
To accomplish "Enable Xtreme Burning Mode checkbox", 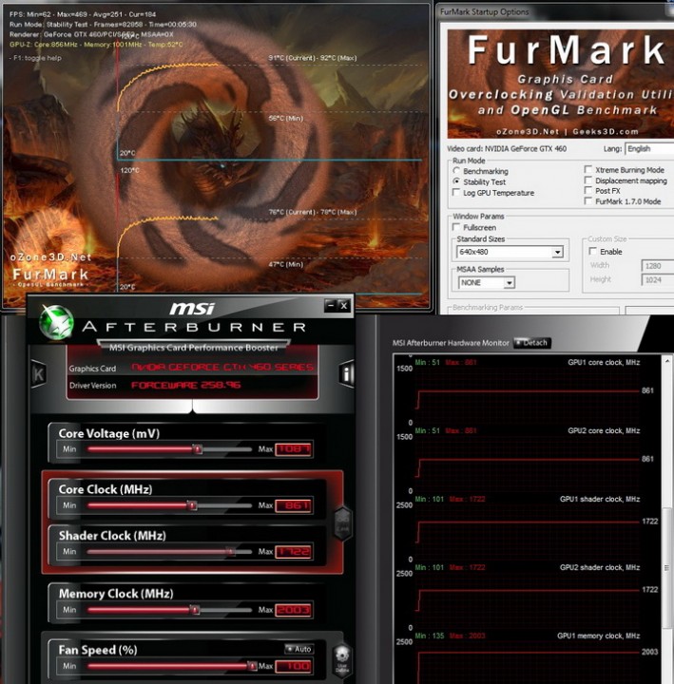I will coord(588,169).
